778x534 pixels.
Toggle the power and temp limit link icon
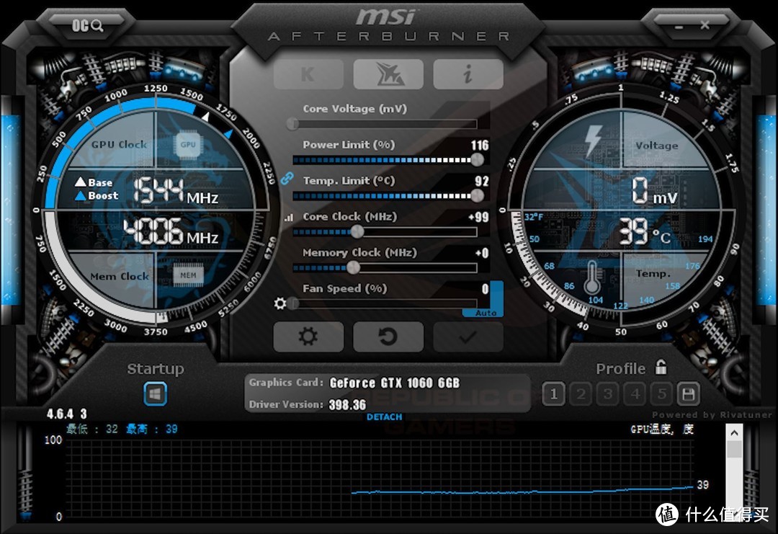point(287,178)
